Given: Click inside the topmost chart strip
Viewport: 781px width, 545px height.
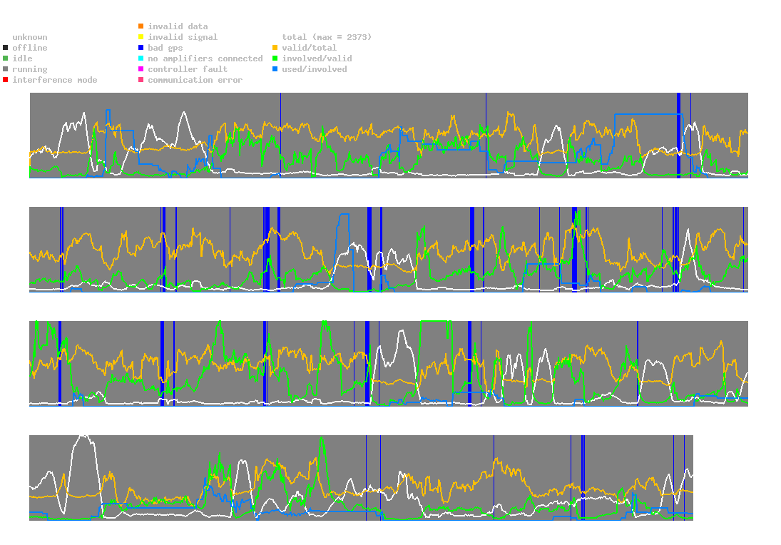Looking at the screenshot, I should tap(389, 136).
